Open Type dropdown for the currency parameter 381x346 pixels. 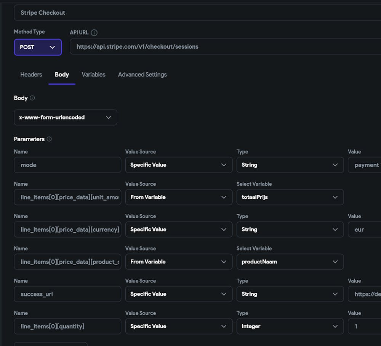click(290, 230)
